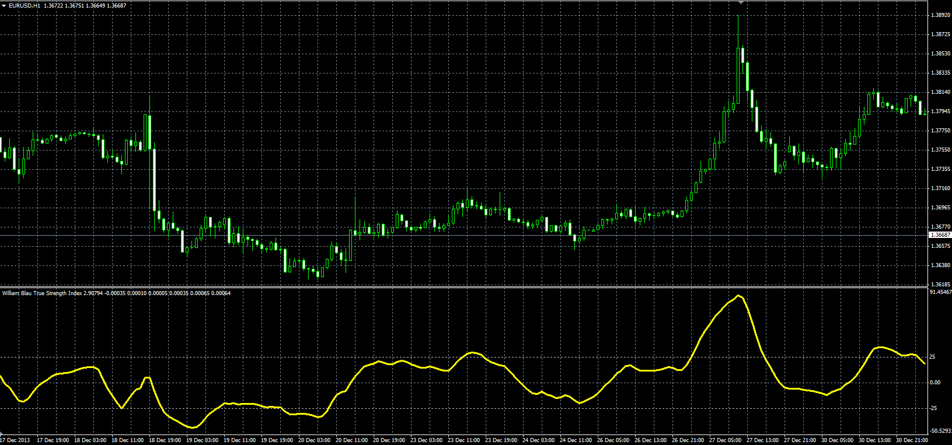952x445 pixels.
Task: Click the 18 Dec 03:00 time label
Action: [x=90, y=440]
